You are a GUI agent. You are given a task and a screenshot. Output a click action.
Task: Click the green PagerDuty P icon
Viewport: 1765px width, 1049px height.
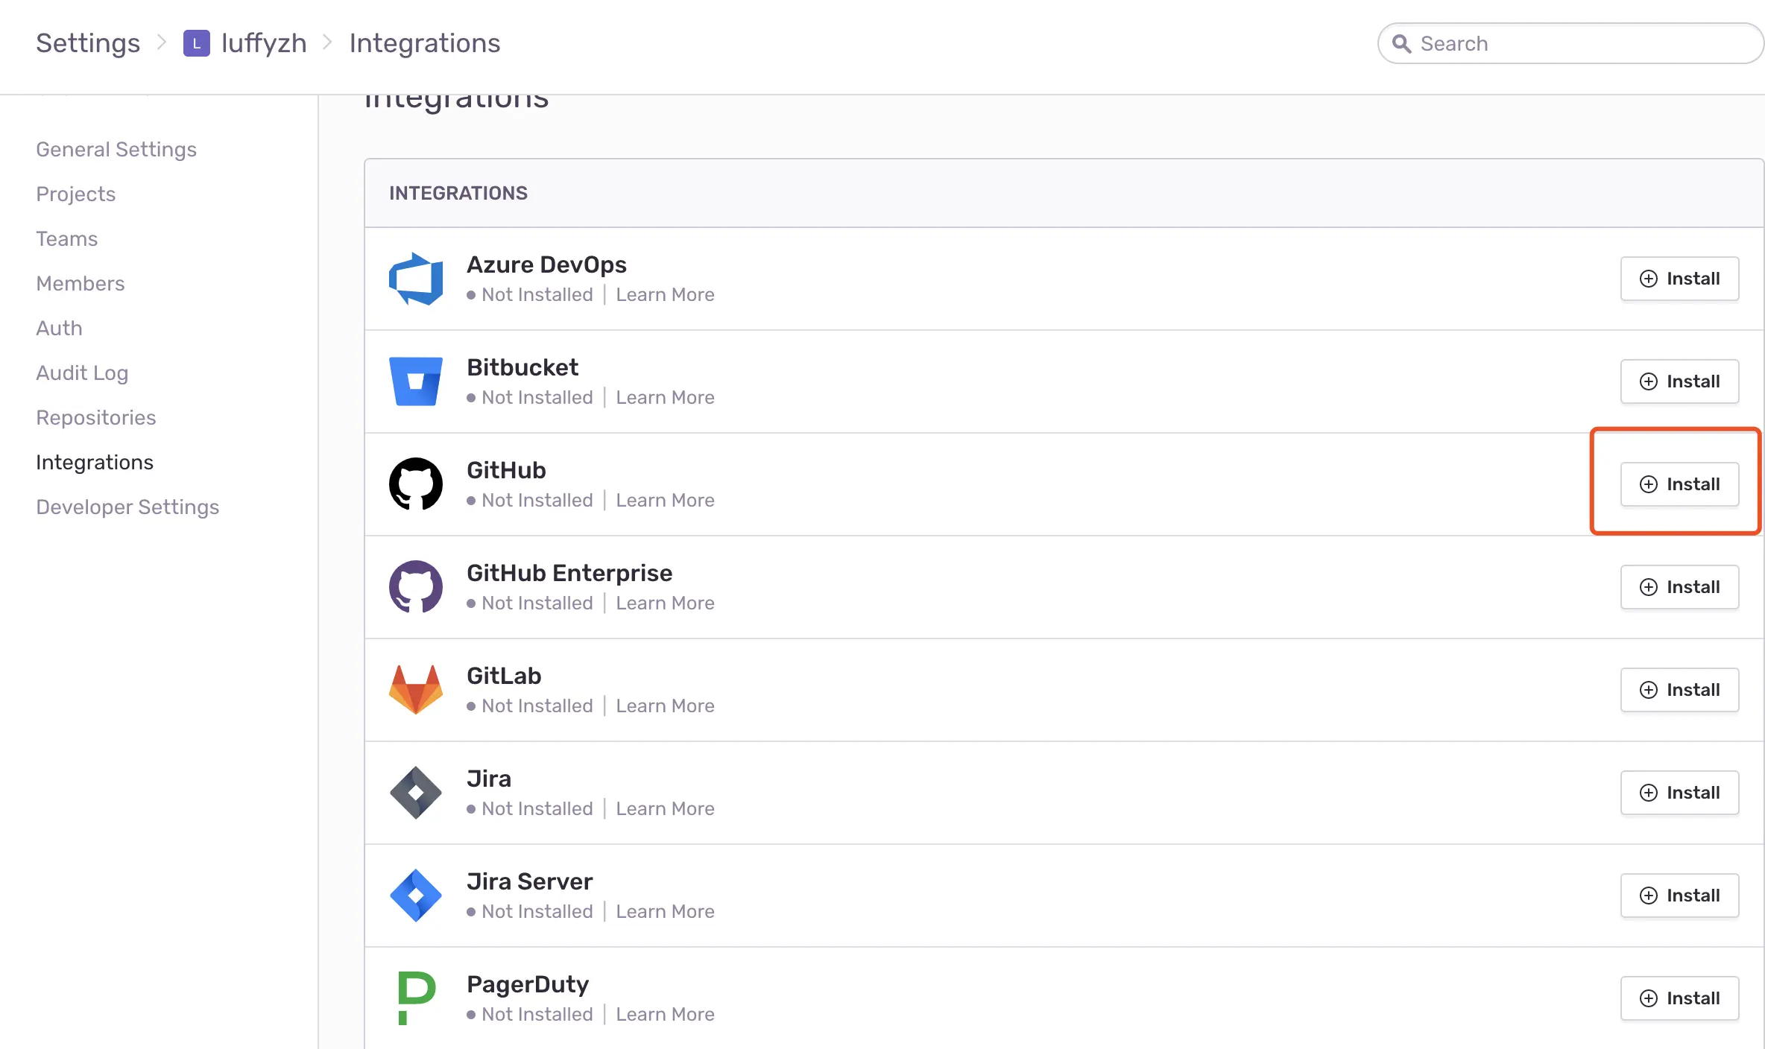416,998
